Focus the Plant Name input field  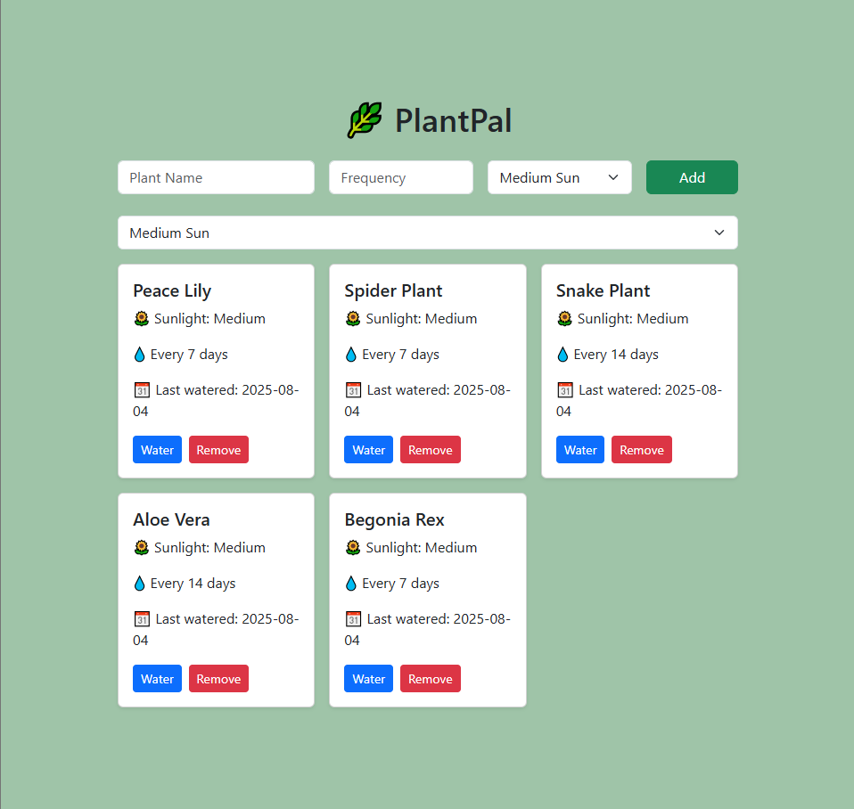(216, 177)
